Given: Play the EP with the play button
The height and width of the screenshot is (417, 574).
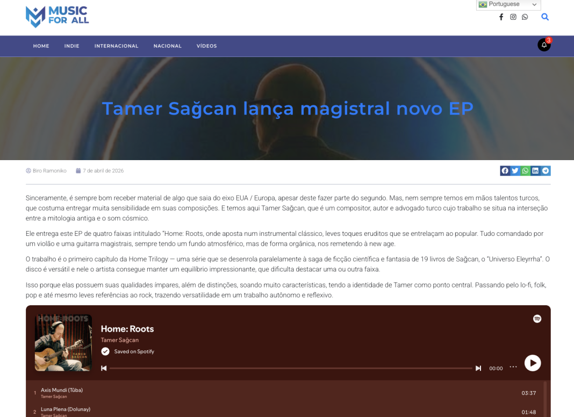Looking at the screenshot, I should (533, 363).
